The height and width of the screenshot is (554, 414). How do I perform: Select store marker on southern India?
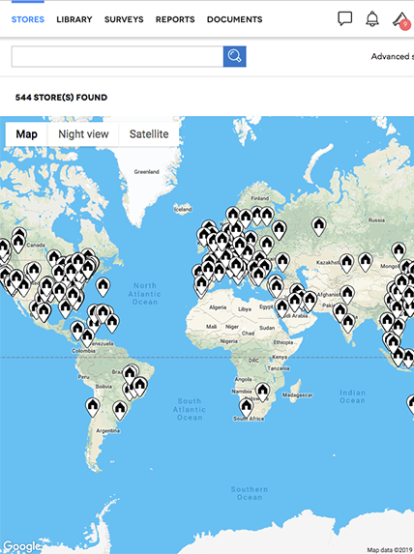348,323
